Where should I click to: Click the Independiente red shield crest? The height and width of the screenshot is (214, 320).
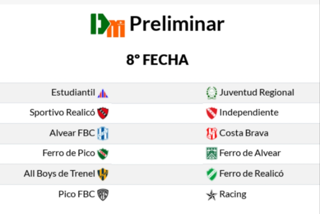point(212,113)
